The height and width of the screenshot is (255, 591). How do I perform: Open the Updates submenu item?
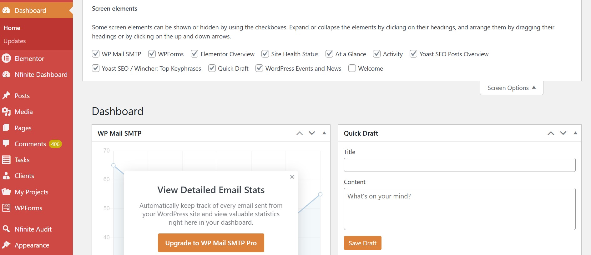pos(15,41)
